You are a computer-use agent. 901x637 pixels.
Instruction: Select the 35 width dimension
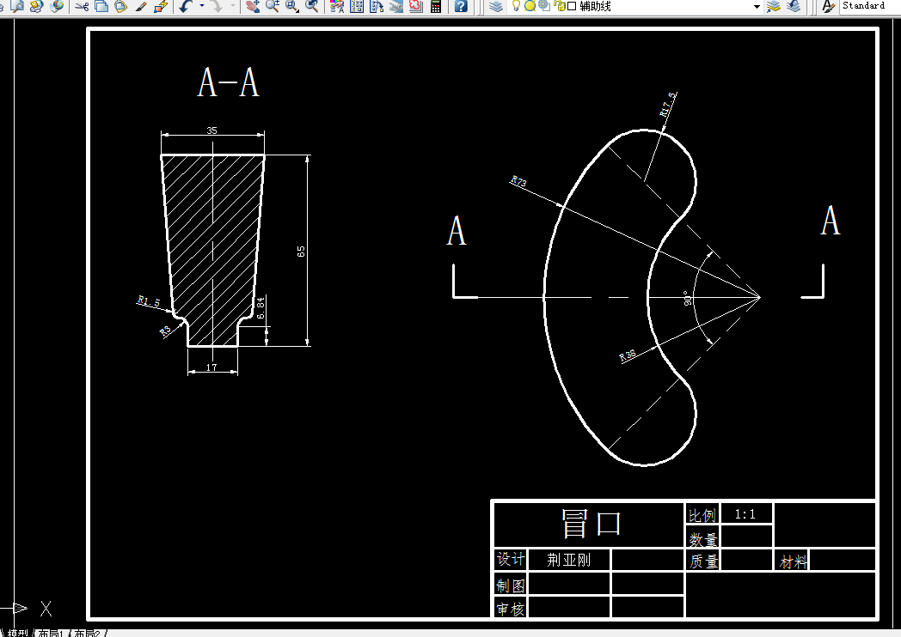212,130
